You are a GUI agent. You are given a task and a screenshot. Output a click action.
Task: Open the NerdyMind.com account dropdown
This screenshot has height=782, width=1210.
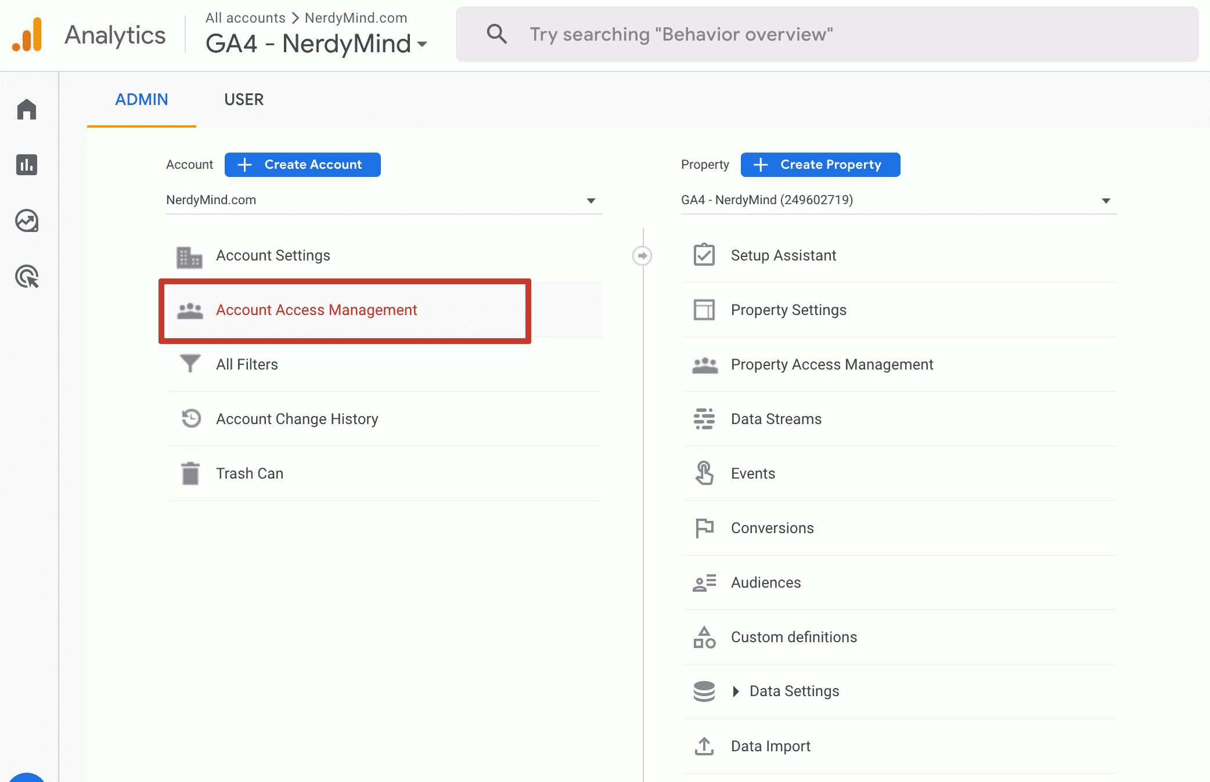tap(384, 200)
